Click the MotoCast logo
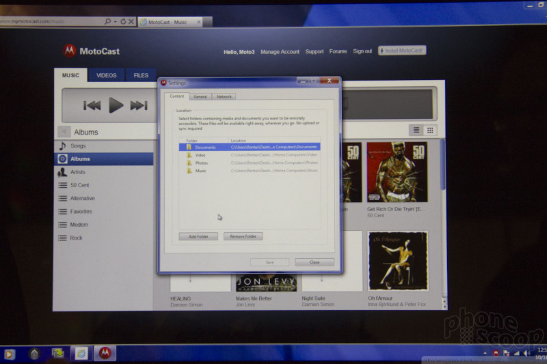This screenshot has width=547, height=364. click(x=92, y=51)
